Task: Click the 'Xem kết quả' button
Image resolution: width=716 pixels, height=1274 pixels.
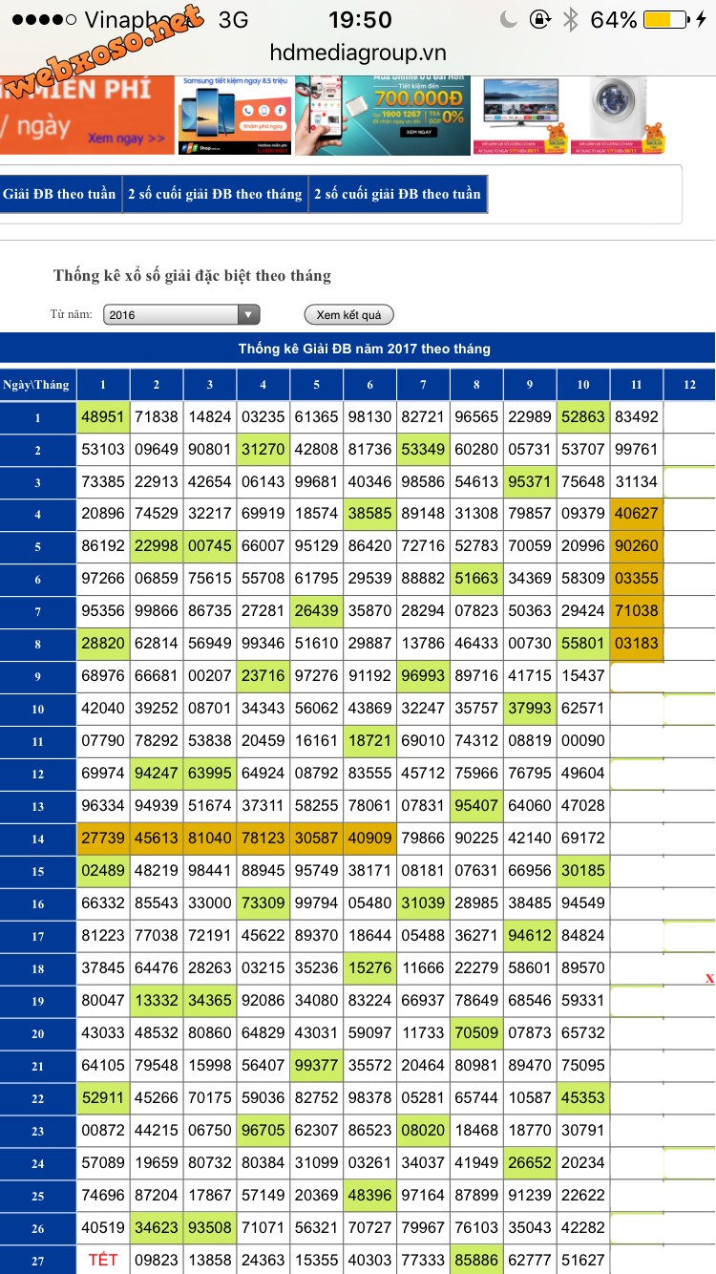Action: [x=348, y=314]
